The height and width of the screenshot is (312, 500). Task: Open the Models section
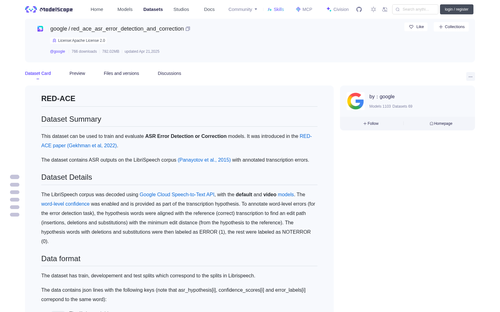click(125, 9)
